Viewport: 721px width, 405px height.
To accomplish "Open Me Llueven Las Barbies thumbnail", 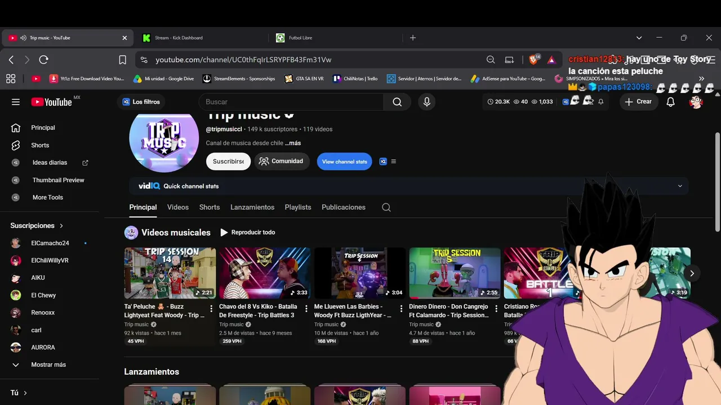I will click(360, 273).
